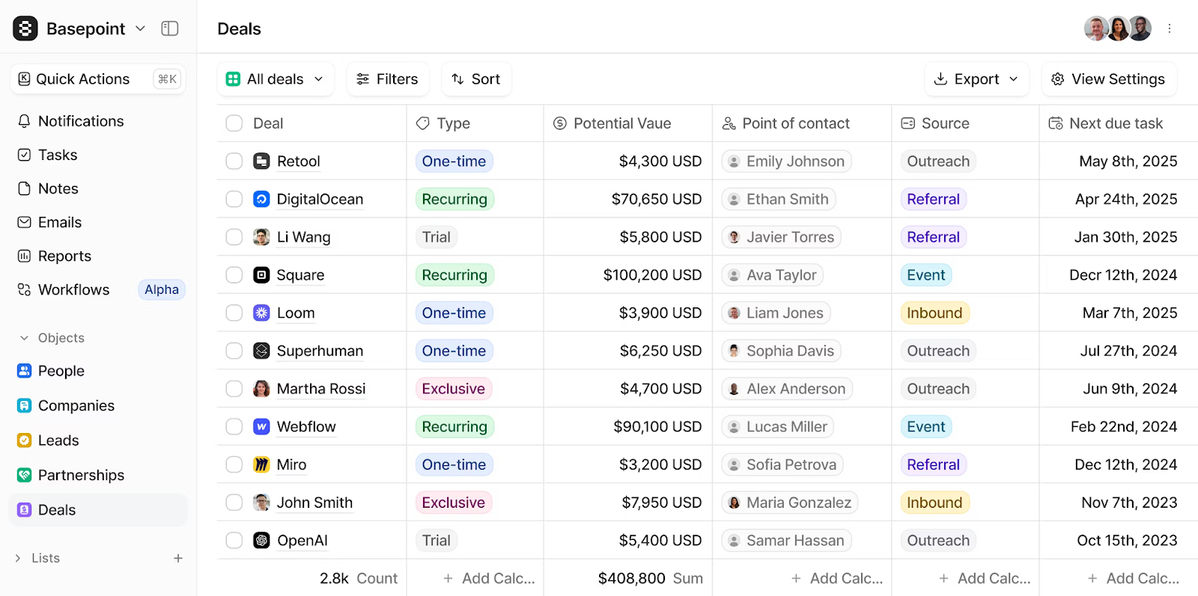1198x596 pixels.
Task: Click the Notifications bell icon
Action: coord(25,121)
